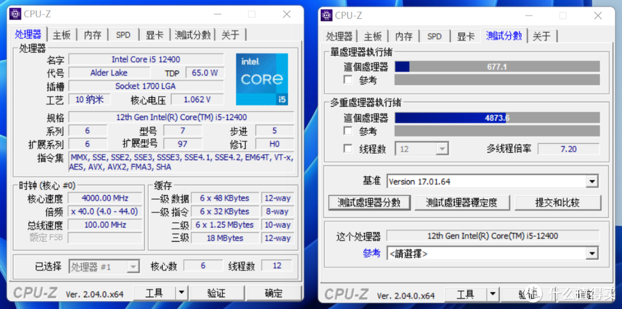Click the 多线程倍率 value 7.20
622x309 pixels.
569,149
